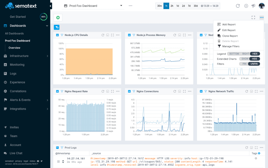Set Extended Charts to SHOW
Image resolution: width=268 pixels, height=168 pixels.
[245, 59]
